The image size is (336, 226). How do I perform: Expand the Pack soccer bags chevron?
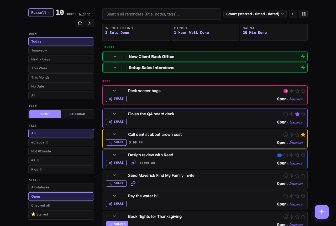click(x=114, y=91)
